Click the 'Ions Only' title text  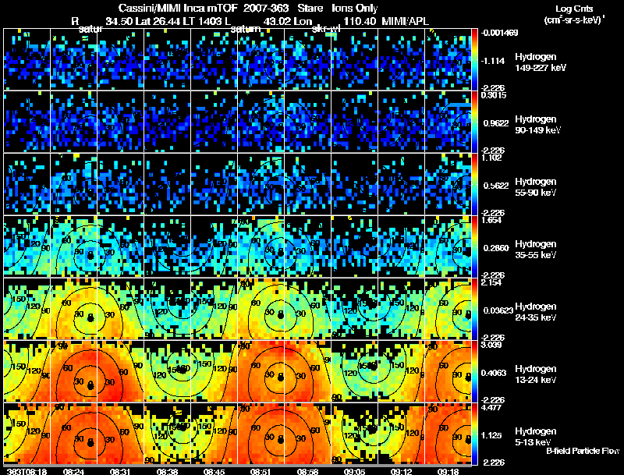355,8
